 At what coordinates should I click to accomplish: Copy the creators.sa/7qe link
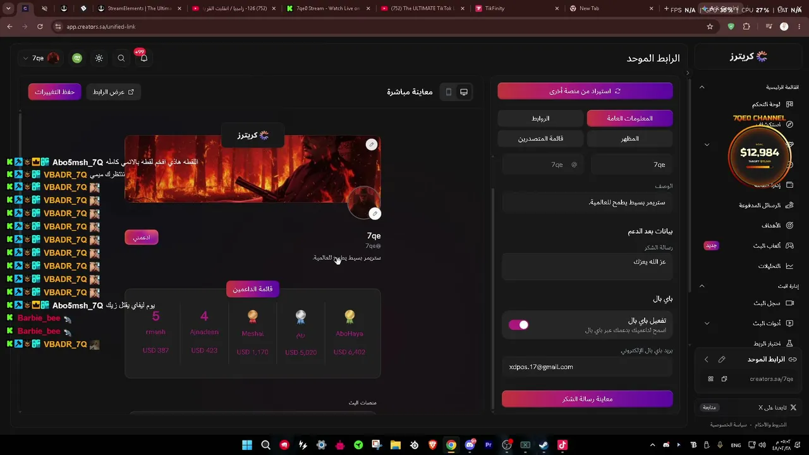coord(724,379)
